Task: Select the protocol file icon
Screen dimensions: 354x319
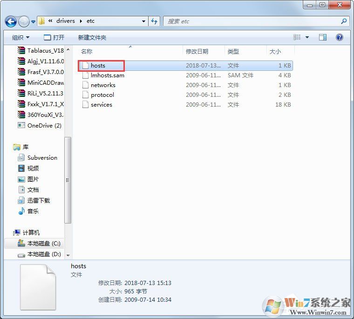Action: point(85,95)
